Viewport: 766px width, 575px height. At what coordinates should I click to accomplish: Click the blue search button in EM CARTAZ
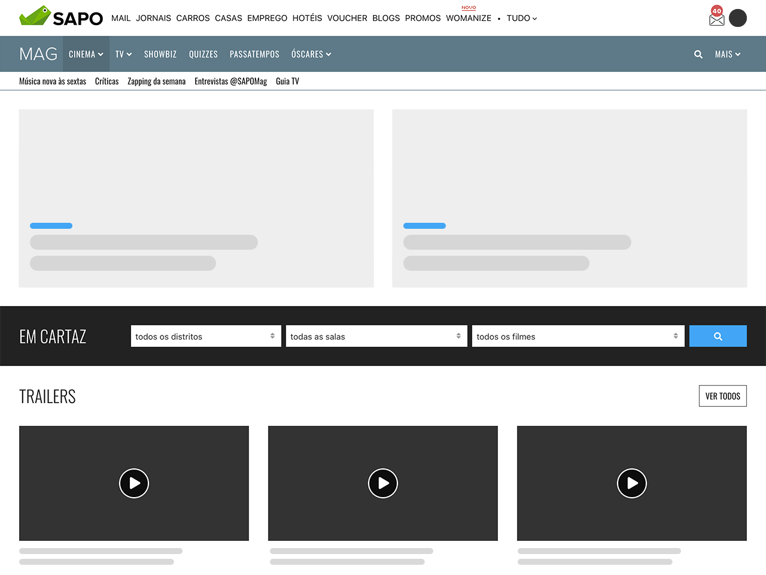click(x=718, y=335)
